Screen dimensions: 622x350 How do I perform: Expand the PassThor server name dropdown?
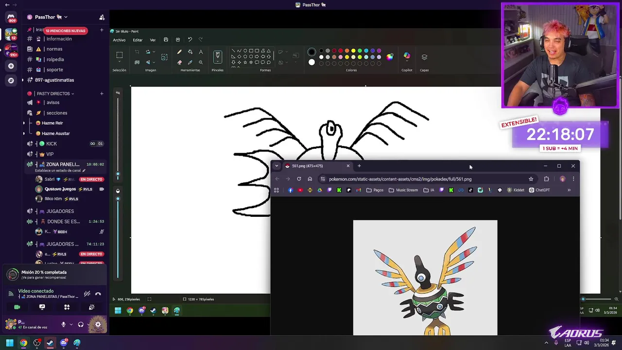point(66,17)
